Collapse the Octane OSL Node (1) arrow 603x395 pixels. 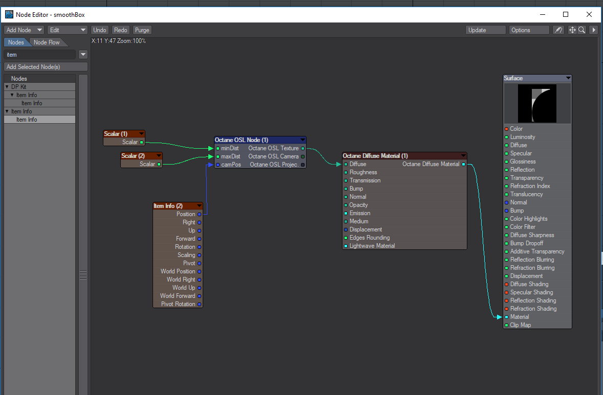click(303, 140)
